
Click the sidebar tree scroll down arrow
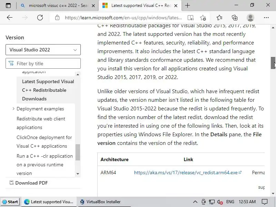pyautogui.click(x=78, y=174)
